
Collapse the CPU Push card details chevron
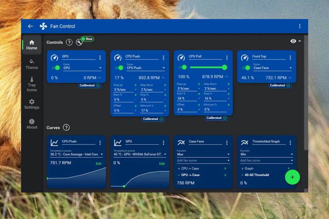pyautogui.click(x=163, y=77)
